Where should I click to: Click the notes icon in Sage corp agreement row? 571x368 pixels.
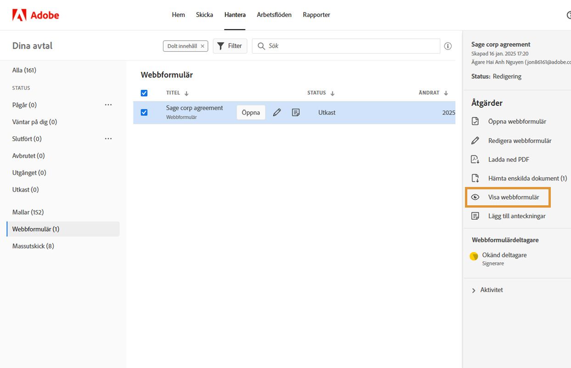[296, 112]
